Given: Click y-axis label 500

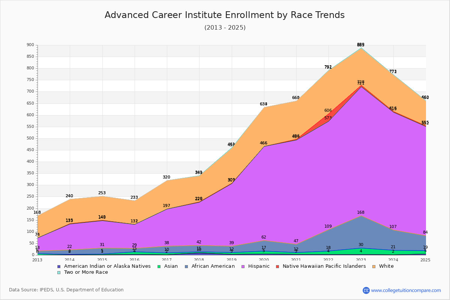Looking at the screenshot, I should [30, 138].
